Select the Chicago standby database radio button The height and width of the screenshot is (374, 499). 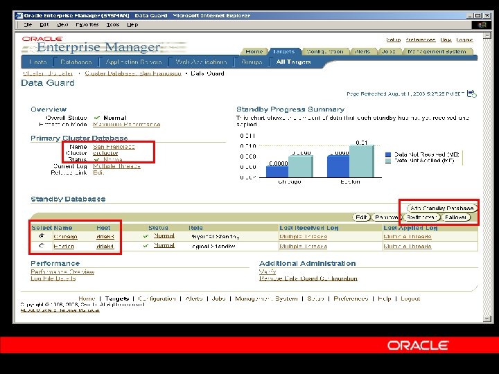tap(42, 236)
